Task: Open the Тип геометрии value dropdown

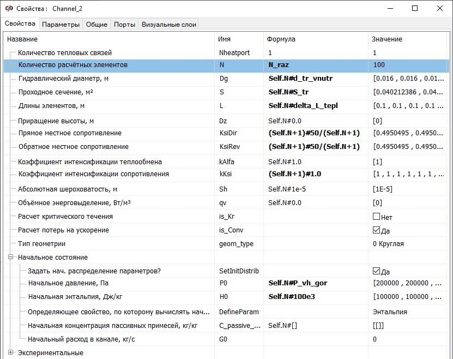Action: coord(409,244)
